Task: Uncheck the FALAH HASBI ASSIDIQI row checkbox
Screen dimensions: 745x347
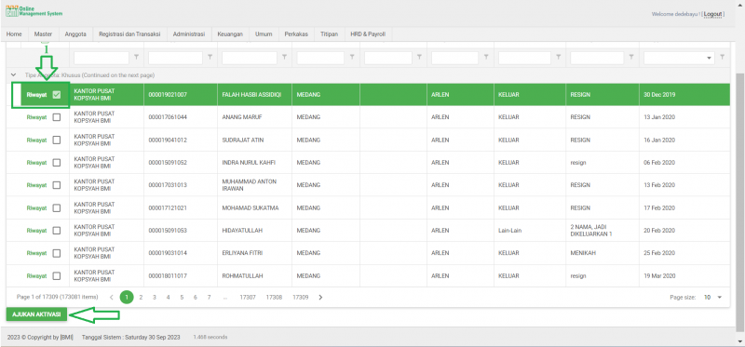Action: click(x=57, y=95)
